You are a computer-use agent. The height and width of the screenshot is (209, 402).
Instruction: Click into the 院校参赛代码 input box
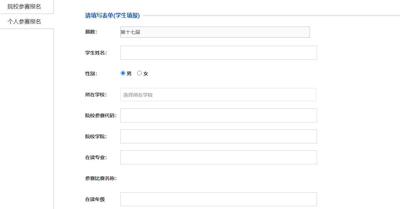(x=218, y=115)
